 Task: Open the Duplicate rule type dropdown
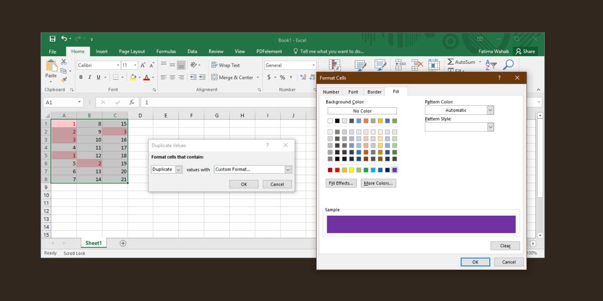[178, 170]
